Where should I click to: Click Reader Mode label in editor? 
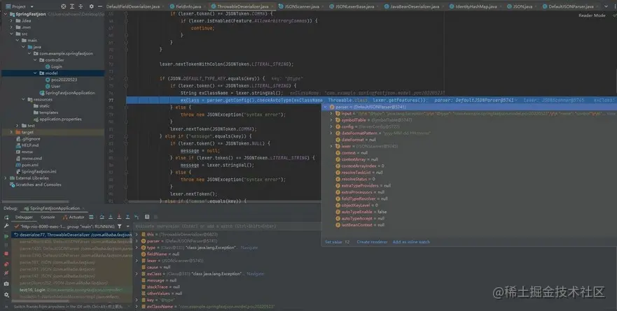(592, 15)
